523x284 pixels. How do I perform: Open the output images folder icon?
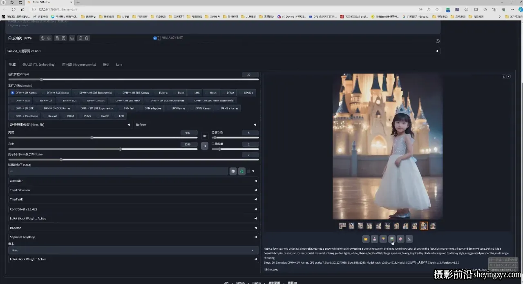click(x=366, y=239)
